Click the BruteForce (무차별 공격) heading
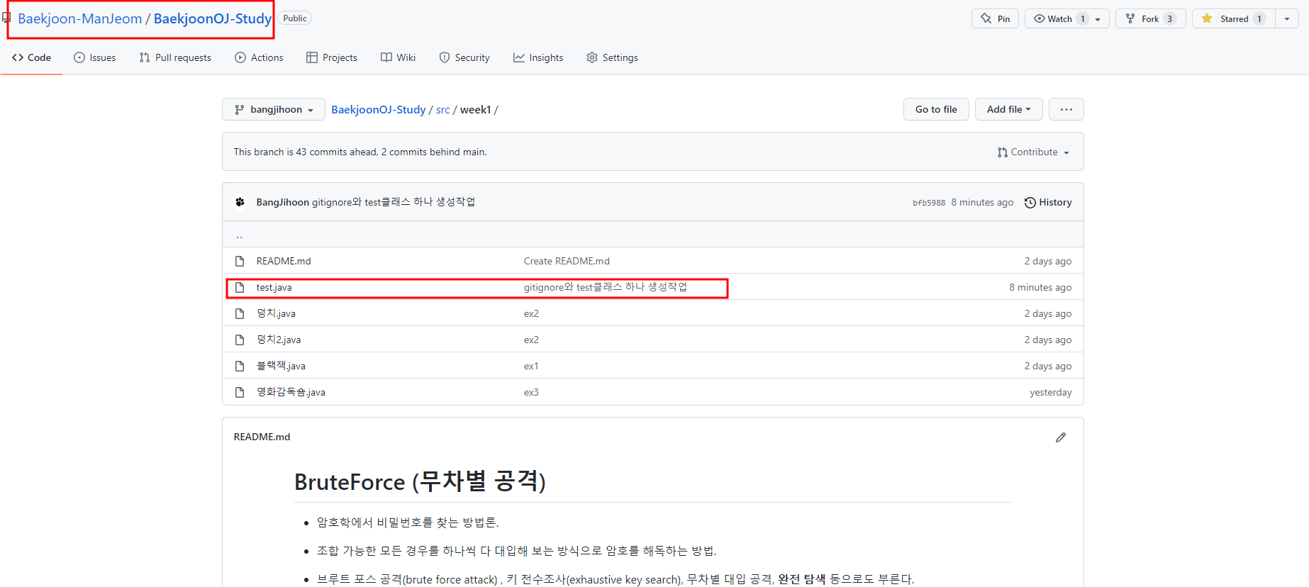The image size is (1309, 587). 420,481
